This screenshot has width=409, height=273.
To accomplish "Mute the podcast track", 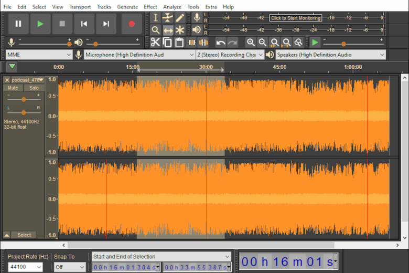I will (x=13, y=88).
